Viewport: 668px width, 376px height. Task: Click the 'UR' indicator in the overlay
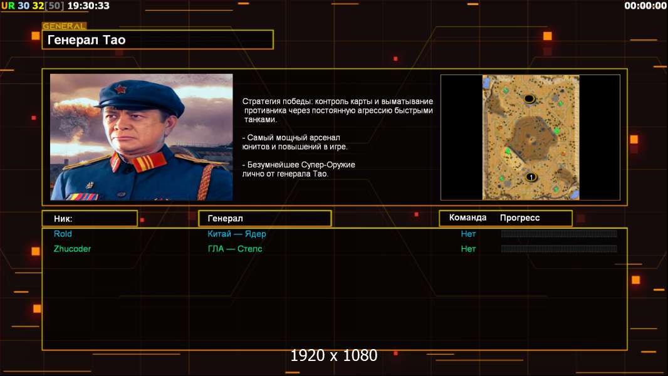click(x=8, y=6)
